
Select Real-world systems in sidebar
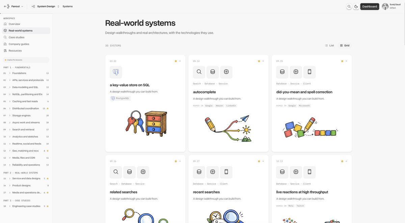coord(26,31)
